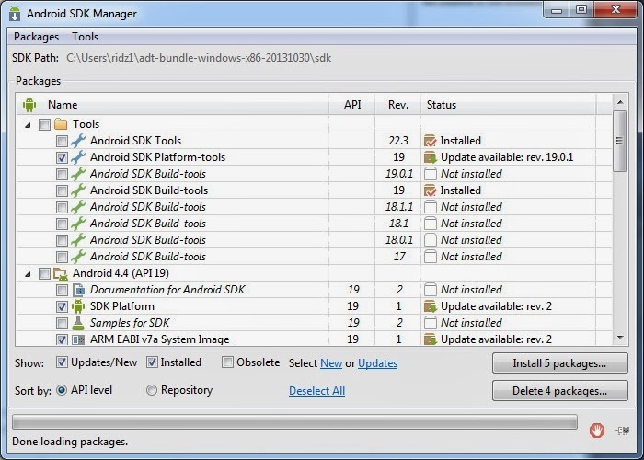Click the Android robot icon in Name header
The image size is (644, 460).
pyautogui.click(x=29, y=105)
